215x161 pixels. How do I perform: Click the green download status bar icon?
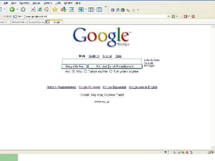(x=183, y=152)
